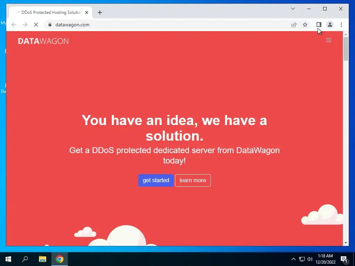Share this page icon
This screenshot has width=355, height=266.
coord(294,25)
